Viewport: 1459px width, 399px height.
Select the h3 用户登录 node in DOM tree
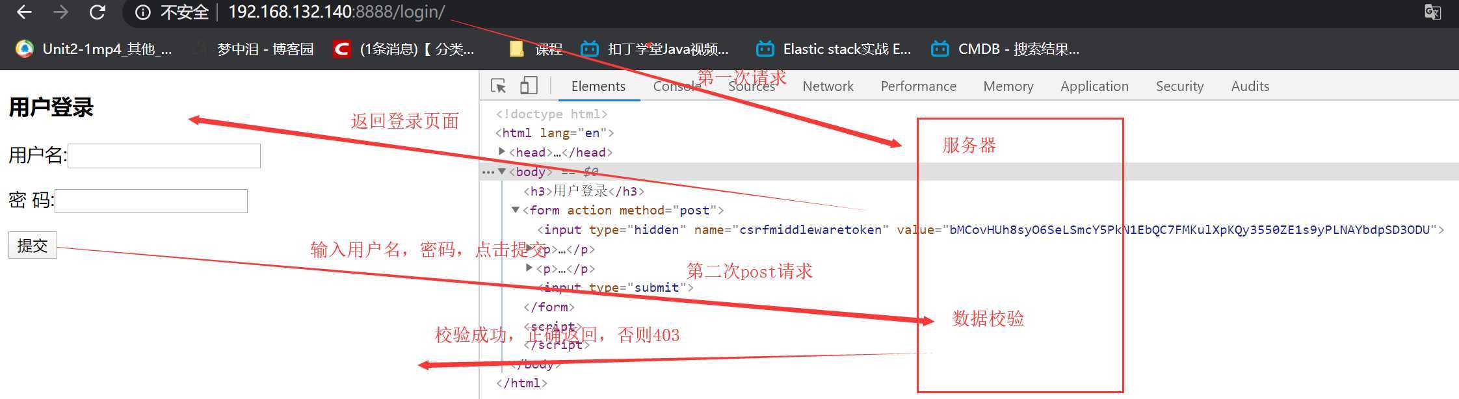[584, 191]
